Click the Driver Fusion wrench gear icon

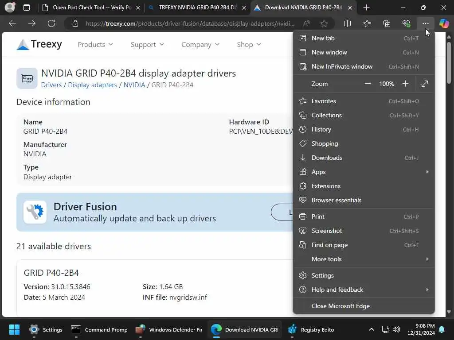click(x=35, y=212)
